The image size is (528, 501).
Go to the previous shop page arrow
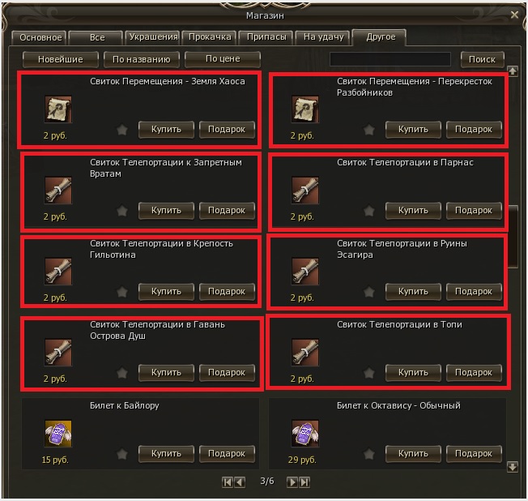click(x=240, y=482)
